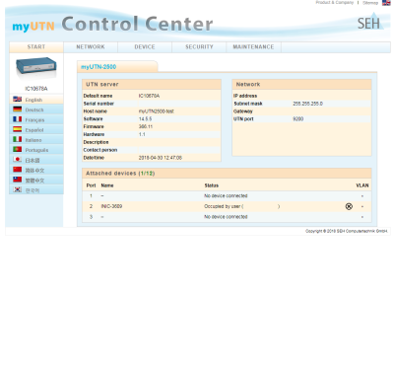Click the US flag icon for English
Image resolution: width=394 pixels, height=366 pixels.
click(x=18, y=99)
